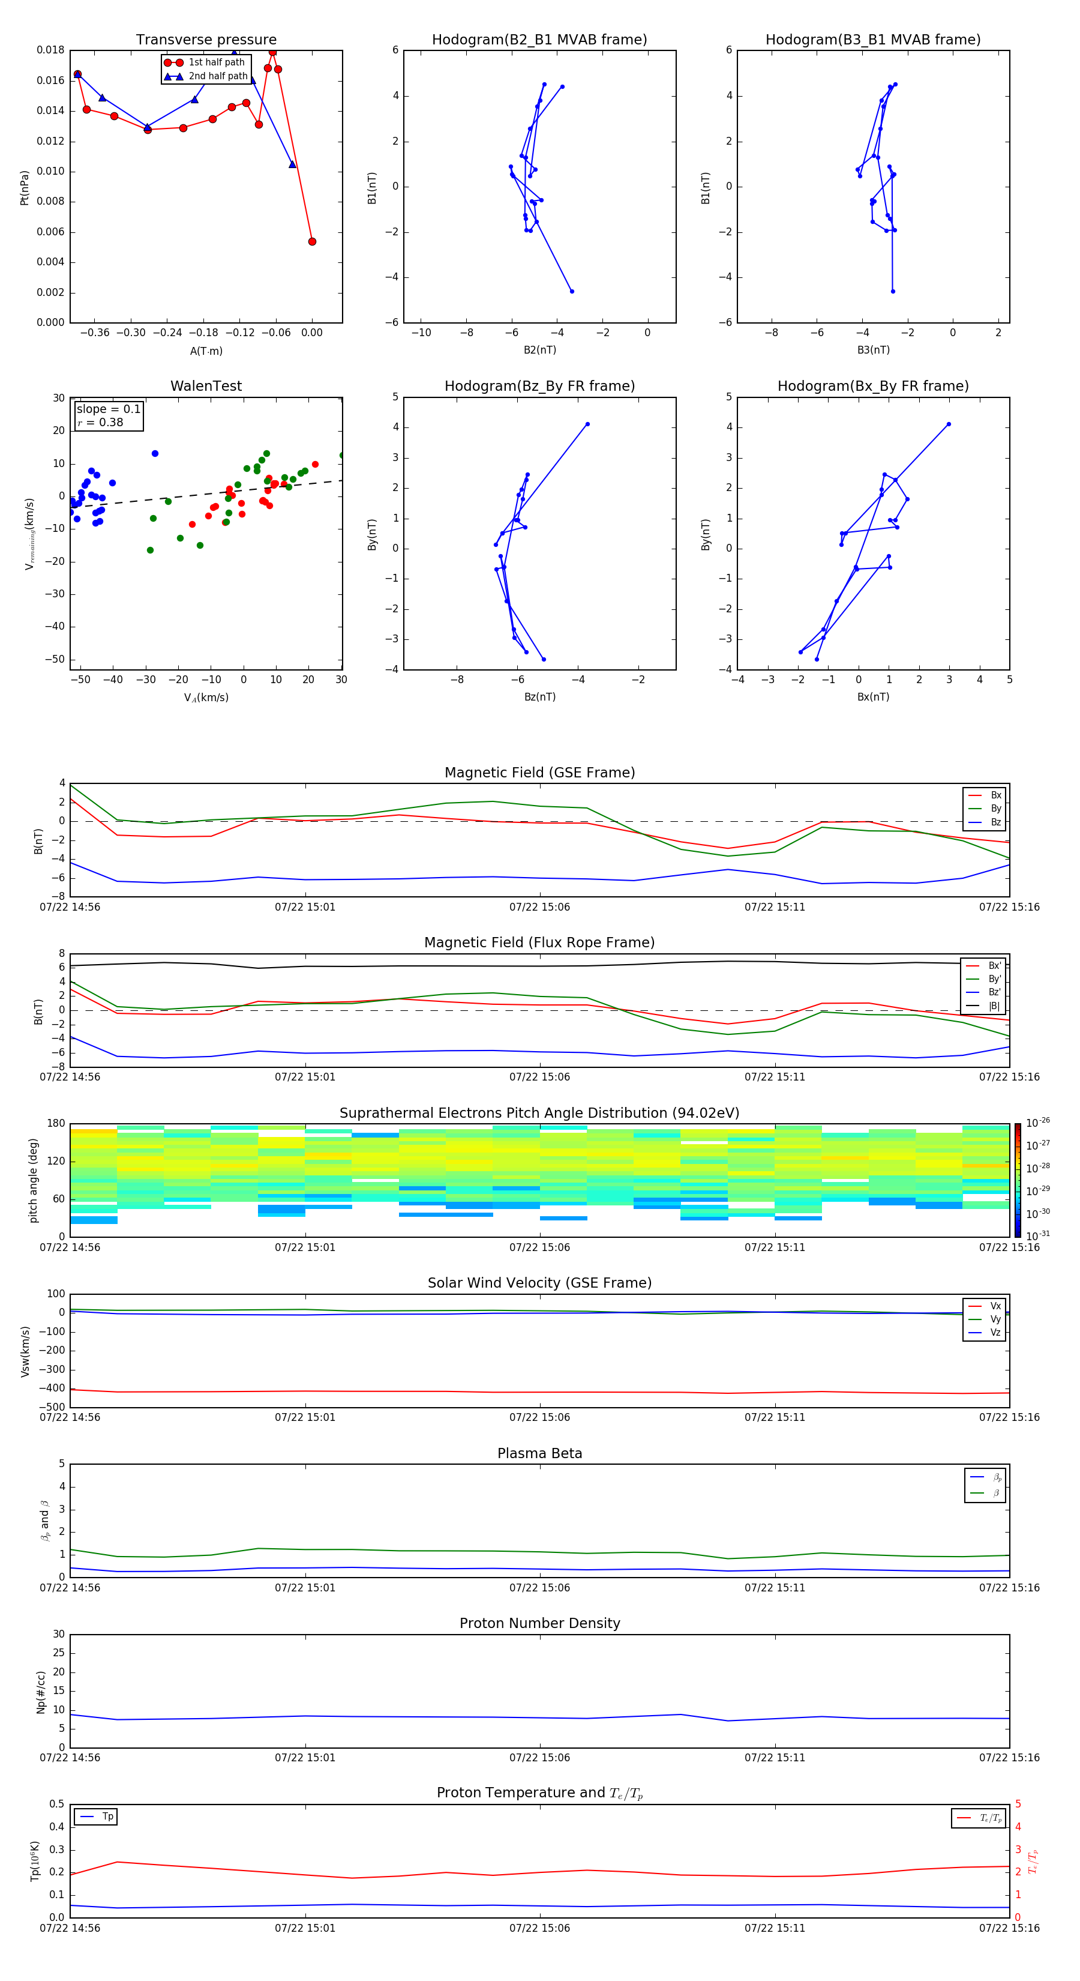Click the 'WalenTest' plot title
1080x1981 pixels.
[x=206, y=386]
